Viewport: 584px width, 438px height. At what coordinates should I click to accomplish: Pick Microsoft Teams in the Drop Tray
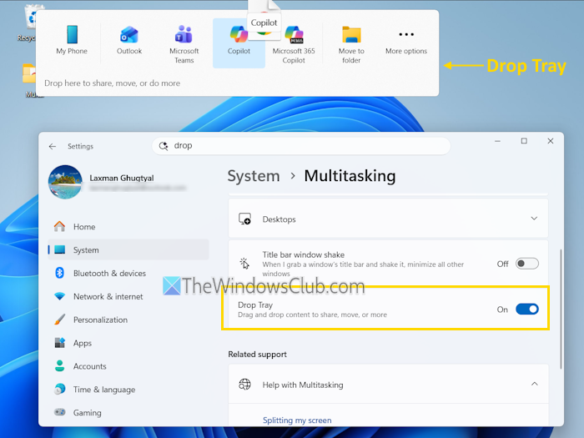tap(184, 44)
